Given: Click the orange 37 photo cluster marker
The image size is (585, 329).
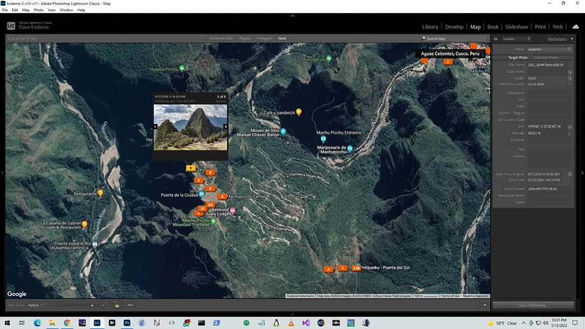Looking at the screenshot, I should (202, 209).
